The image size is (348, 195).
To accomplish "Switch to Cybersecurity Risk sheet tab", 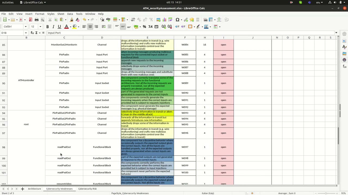I will (87, 189).
